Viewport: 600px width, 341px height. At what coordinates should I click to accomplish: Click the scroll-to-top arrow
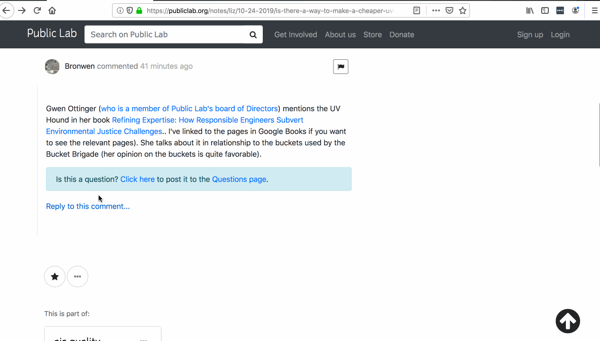[x=568, y=321]
